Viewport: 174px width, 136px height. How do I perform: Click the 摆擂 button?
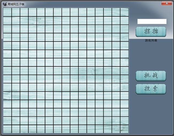pyautogui.click(x=151, y=32)
